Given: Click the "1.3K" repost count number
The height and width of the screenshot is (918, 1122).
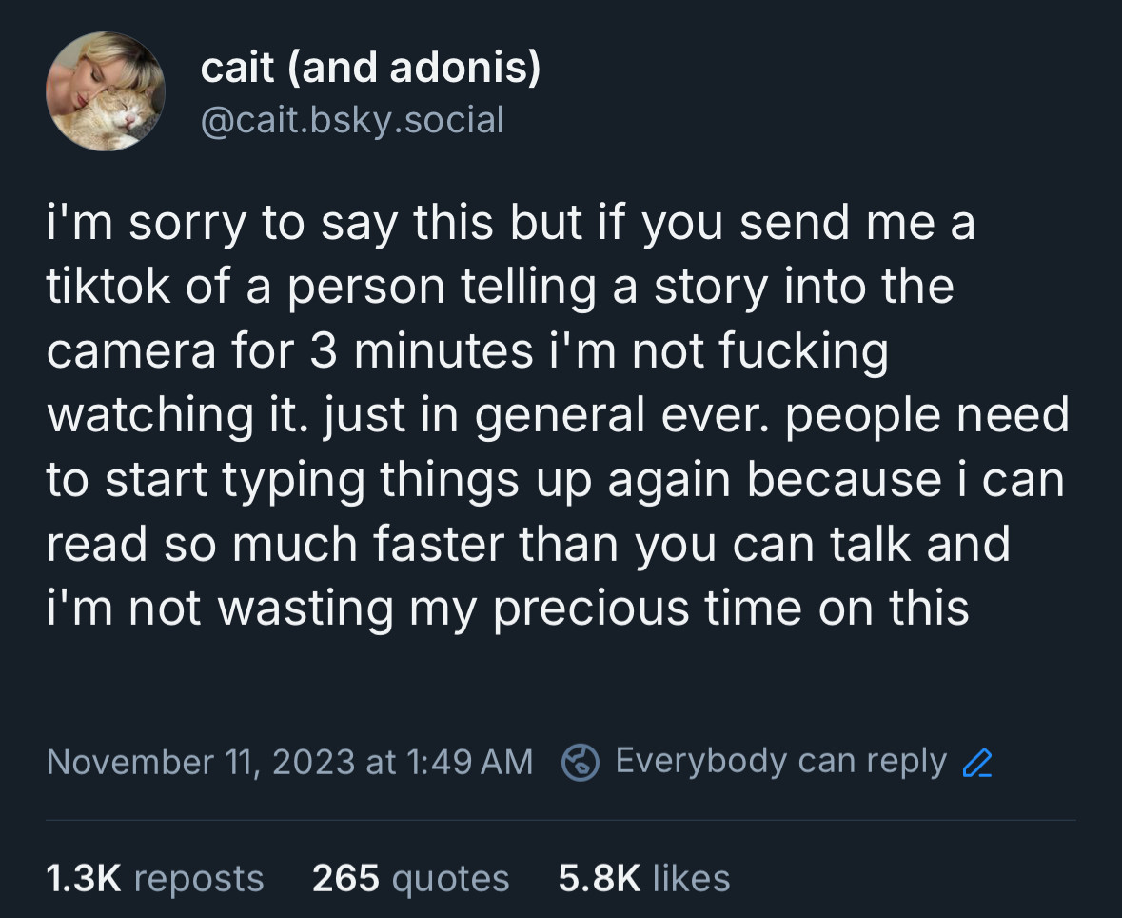Looking at the screenshot, I should click(85, 878).
